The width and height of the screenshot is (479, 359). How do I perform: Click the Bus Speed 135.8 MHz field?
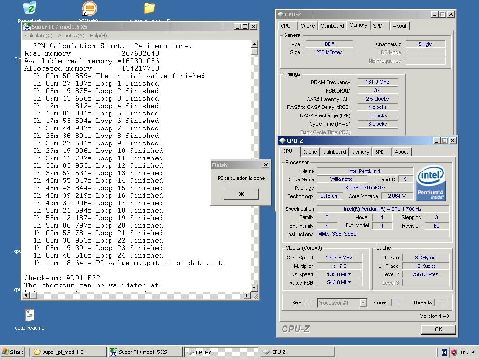point(339,274)
